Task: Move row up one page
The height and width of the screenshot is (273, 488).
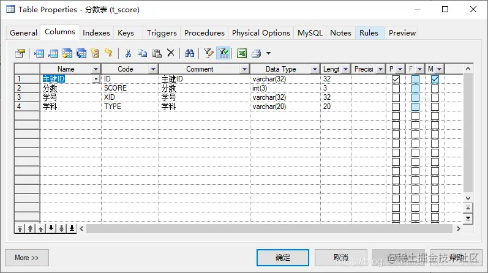Action: [x=30, y=229]
